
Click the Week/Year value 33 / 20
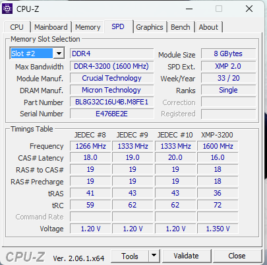(x=228, y=78)
